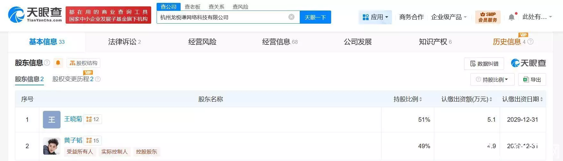
Task: Click help question mark beside 股东信息
Action: click(x=47, y=63)
